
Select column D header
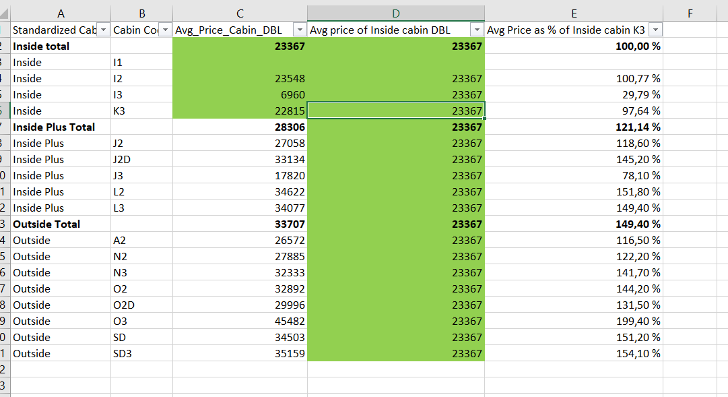pyautogui.click(x=396, y=13)
